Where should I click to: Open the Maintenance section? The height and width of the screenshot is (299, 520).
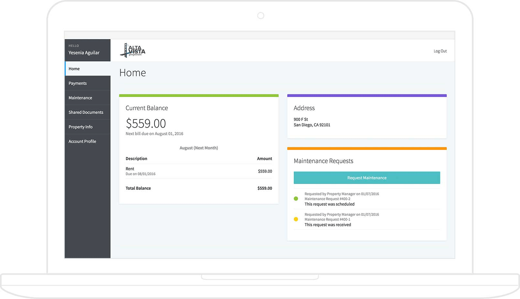click(x=80, y=98)
